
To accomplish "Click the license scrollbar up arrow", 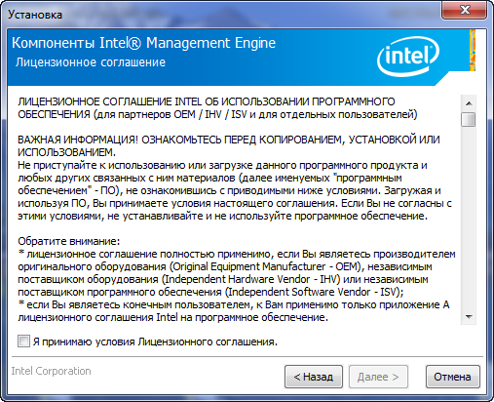I will click(x=469, y=103).
